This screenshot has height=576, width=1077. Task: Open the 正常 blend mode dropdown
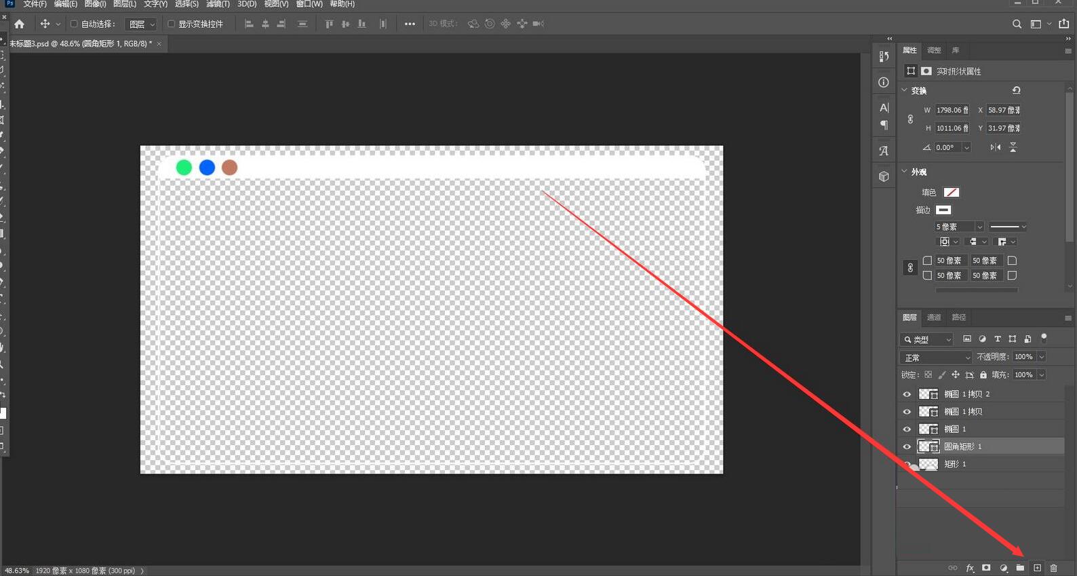click(x=937, y=358)
